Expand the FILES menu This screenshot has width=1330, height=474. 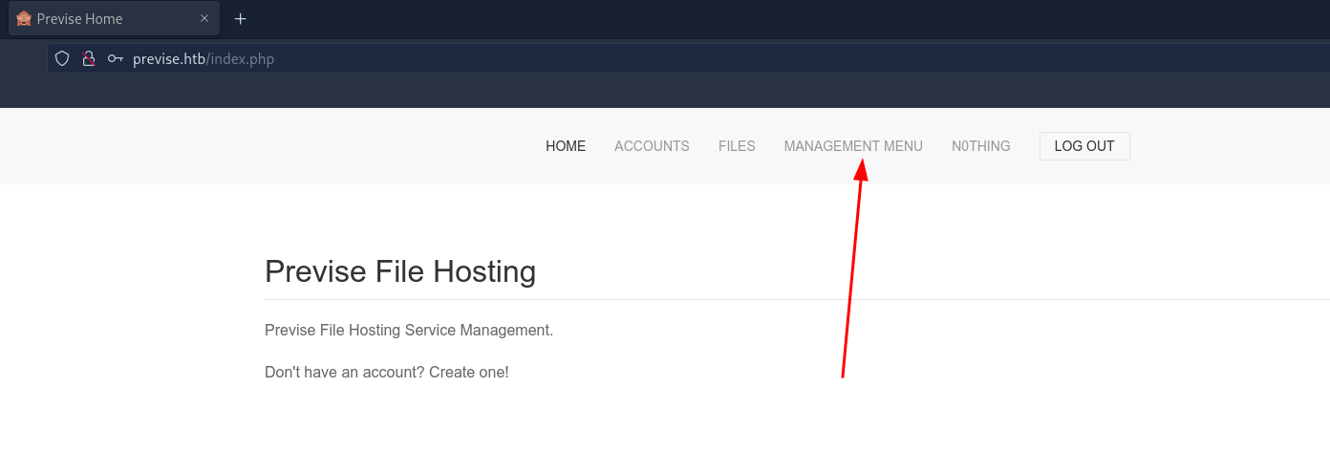[x=737, y=146]
